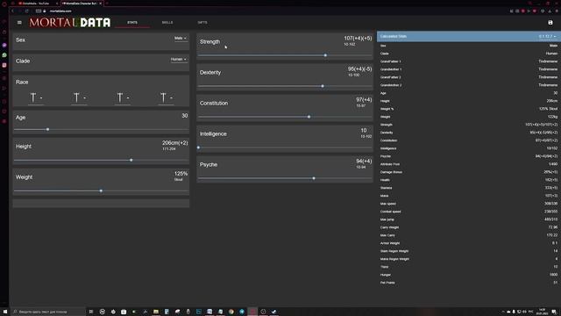Click the GrandFather 1 row in Calculated Stats
Viewport: 561px width, 316px height.
point(469,61)
